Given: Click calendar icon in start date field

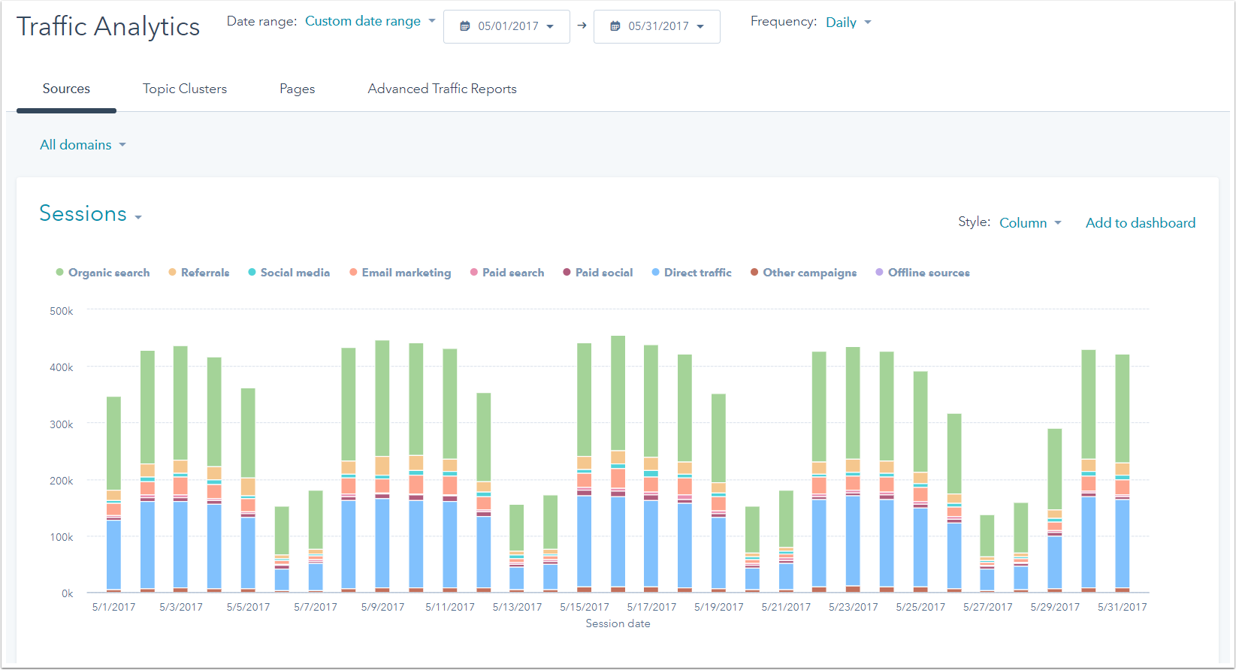Looking at the screenshot, I should (x=464, y=26).
